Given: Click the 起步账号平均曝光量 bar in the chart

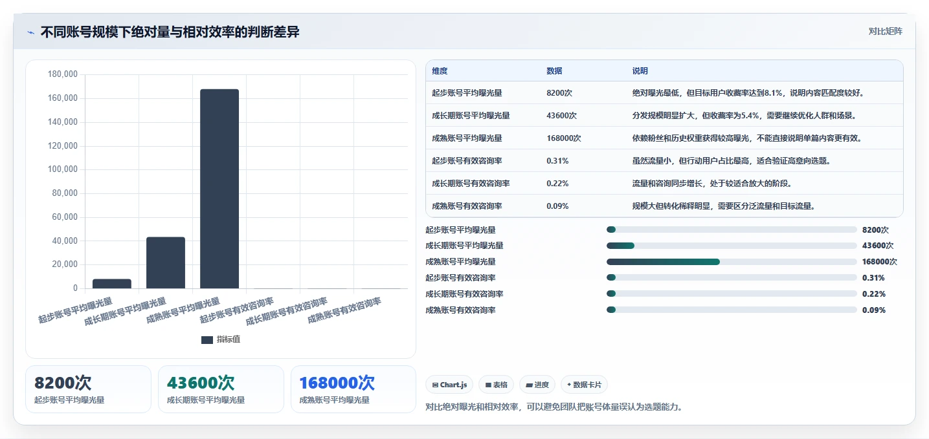Looking at the screenshot, I should pyautogui.click(x=112, y=284).
